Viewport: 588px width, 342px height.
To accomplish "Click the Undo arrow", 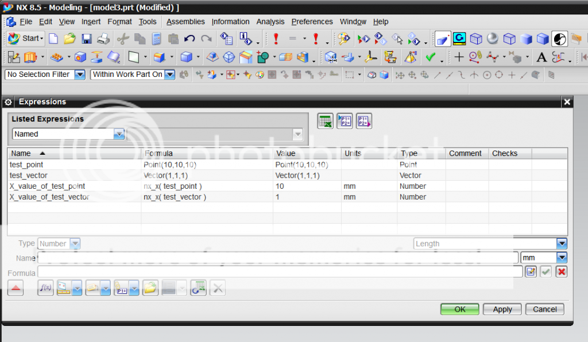I will [189, 38].
